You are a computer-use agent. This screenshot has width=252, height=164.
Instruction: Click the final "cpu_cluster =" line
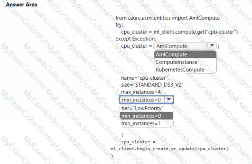[139, 142]
